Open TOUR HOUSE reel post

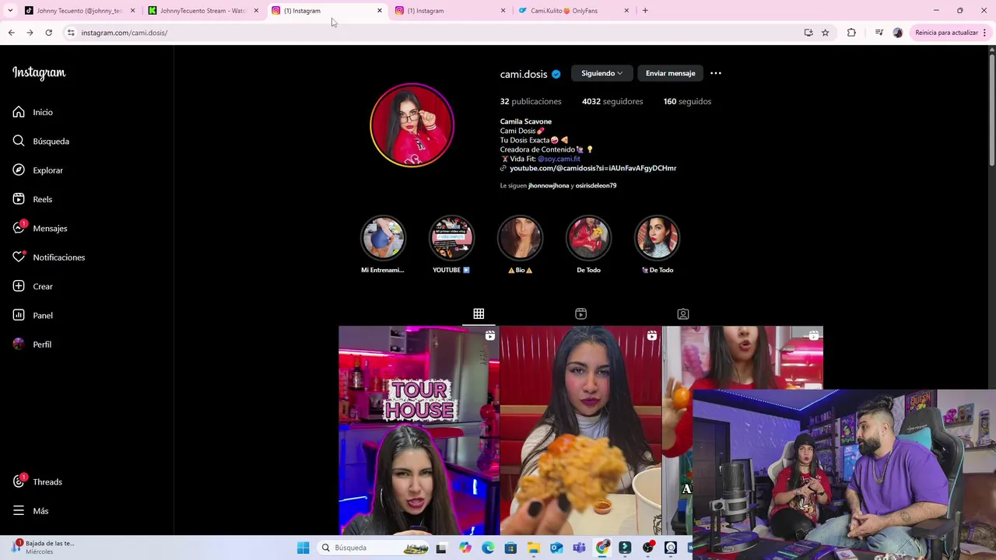(x=419, y=431)
